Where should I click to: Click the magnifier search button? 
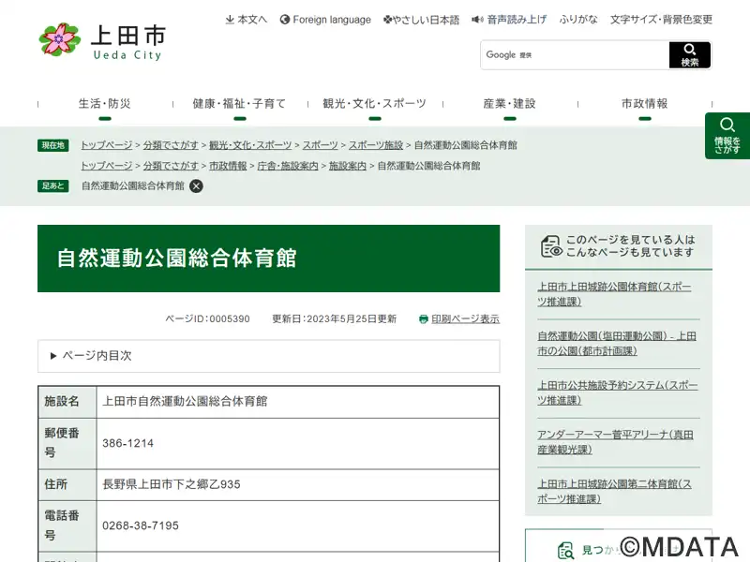(690, 54)
